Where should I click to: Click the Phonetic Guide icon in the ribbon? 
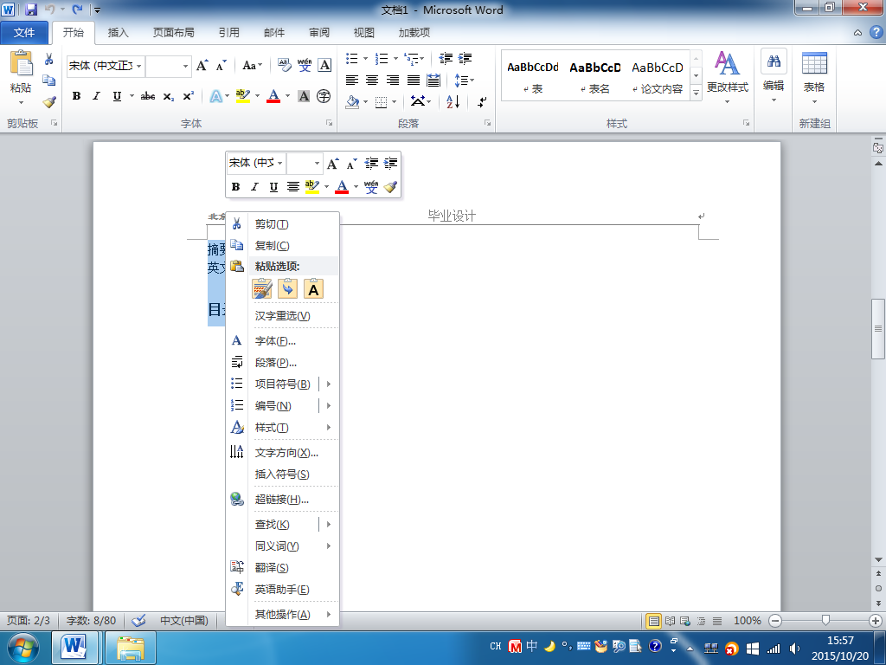coord(305,66)
